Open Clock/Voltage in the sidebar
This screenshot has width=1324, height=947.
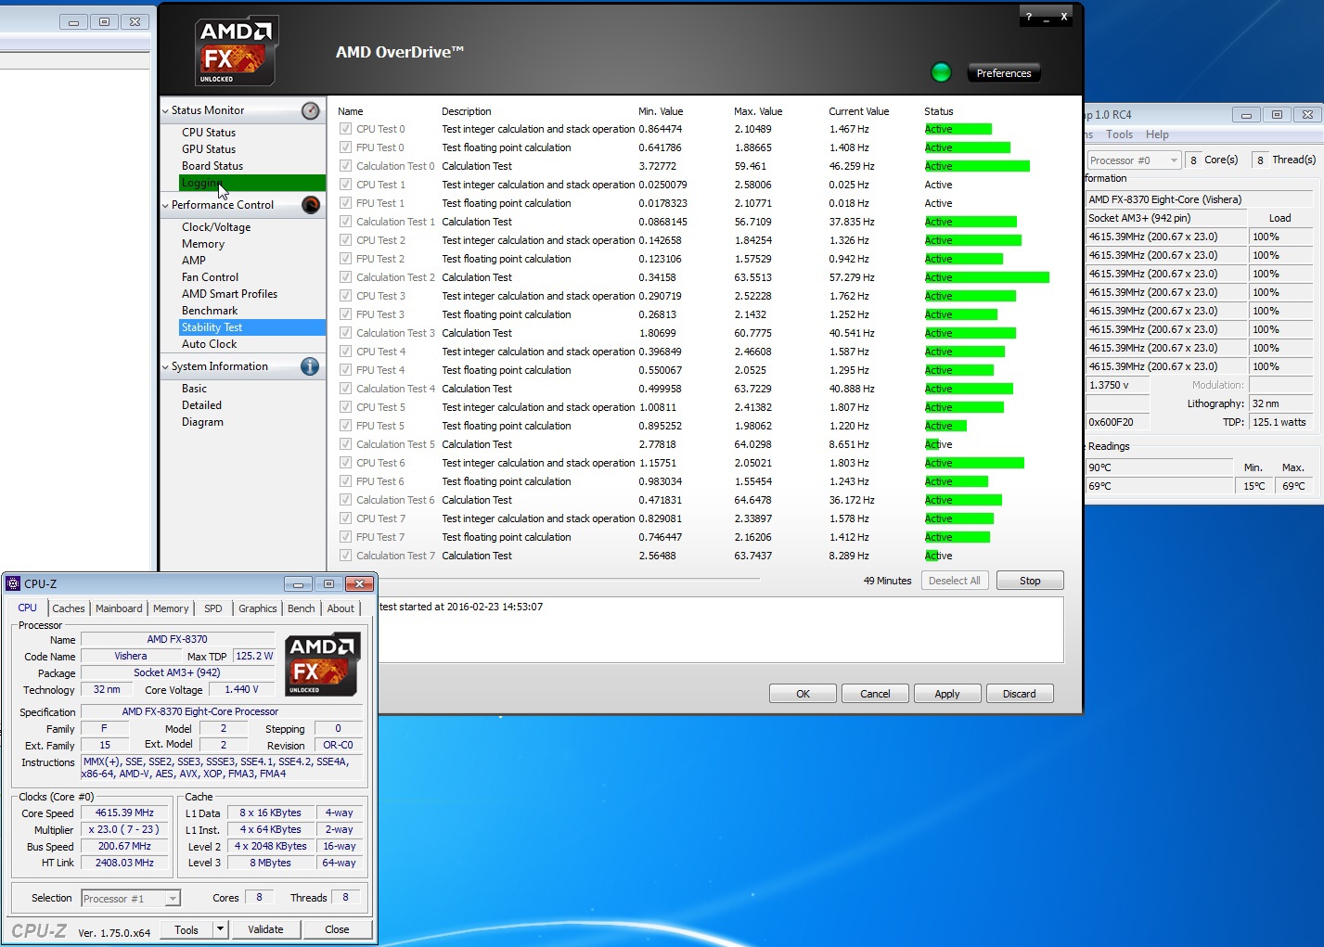click(x=216, y=227)
